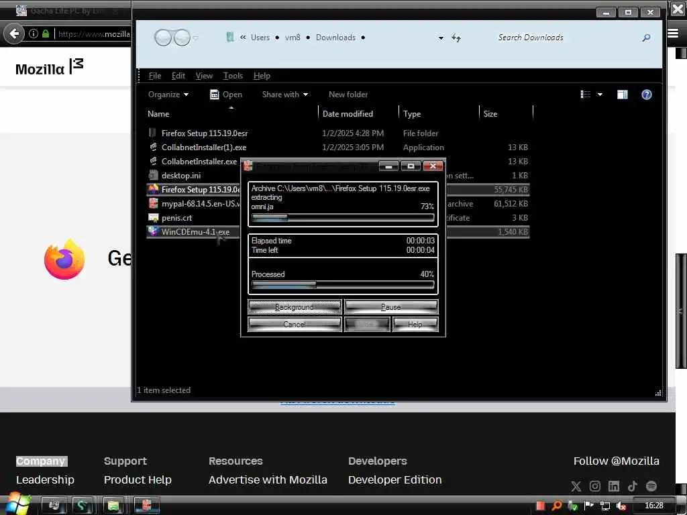Image resolution: width=687 pixels, height=515 pixels.
Task: Open the address bar history dropdown
Action: [441, 38]
